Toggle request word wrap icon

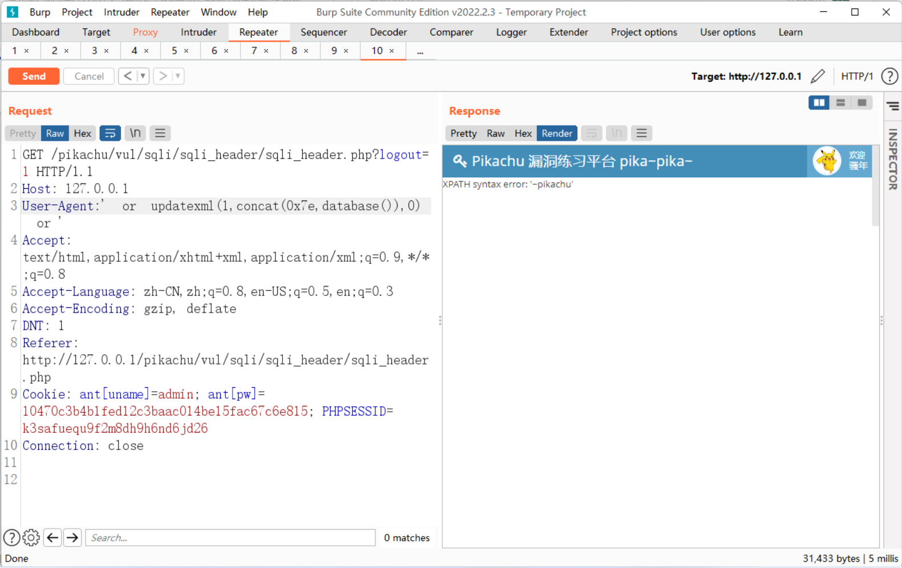coord(110,133)
